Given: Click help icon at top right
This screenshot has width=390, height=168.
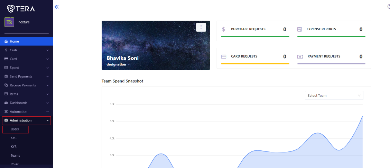Looking at the screenshot, I should [x=389, y=7].
